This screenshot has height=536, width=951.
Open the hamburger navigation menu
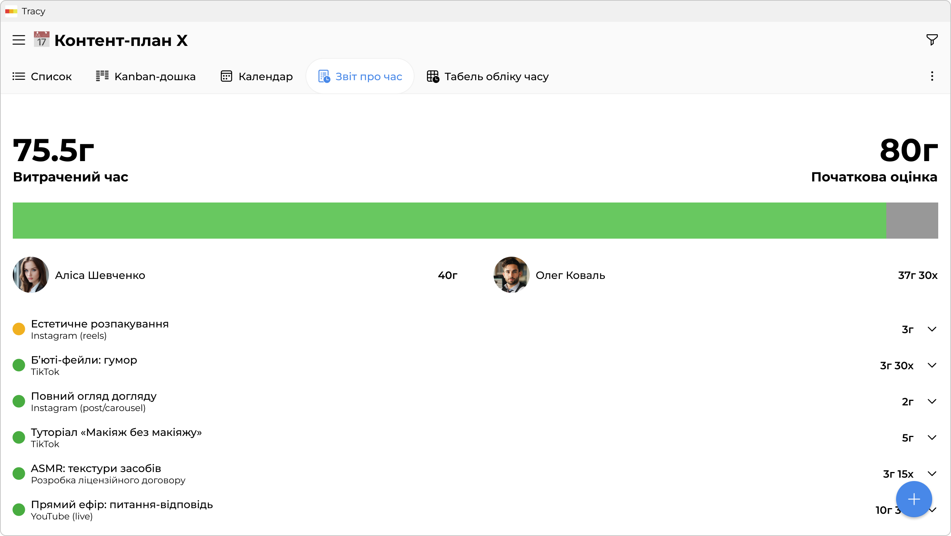19,40
